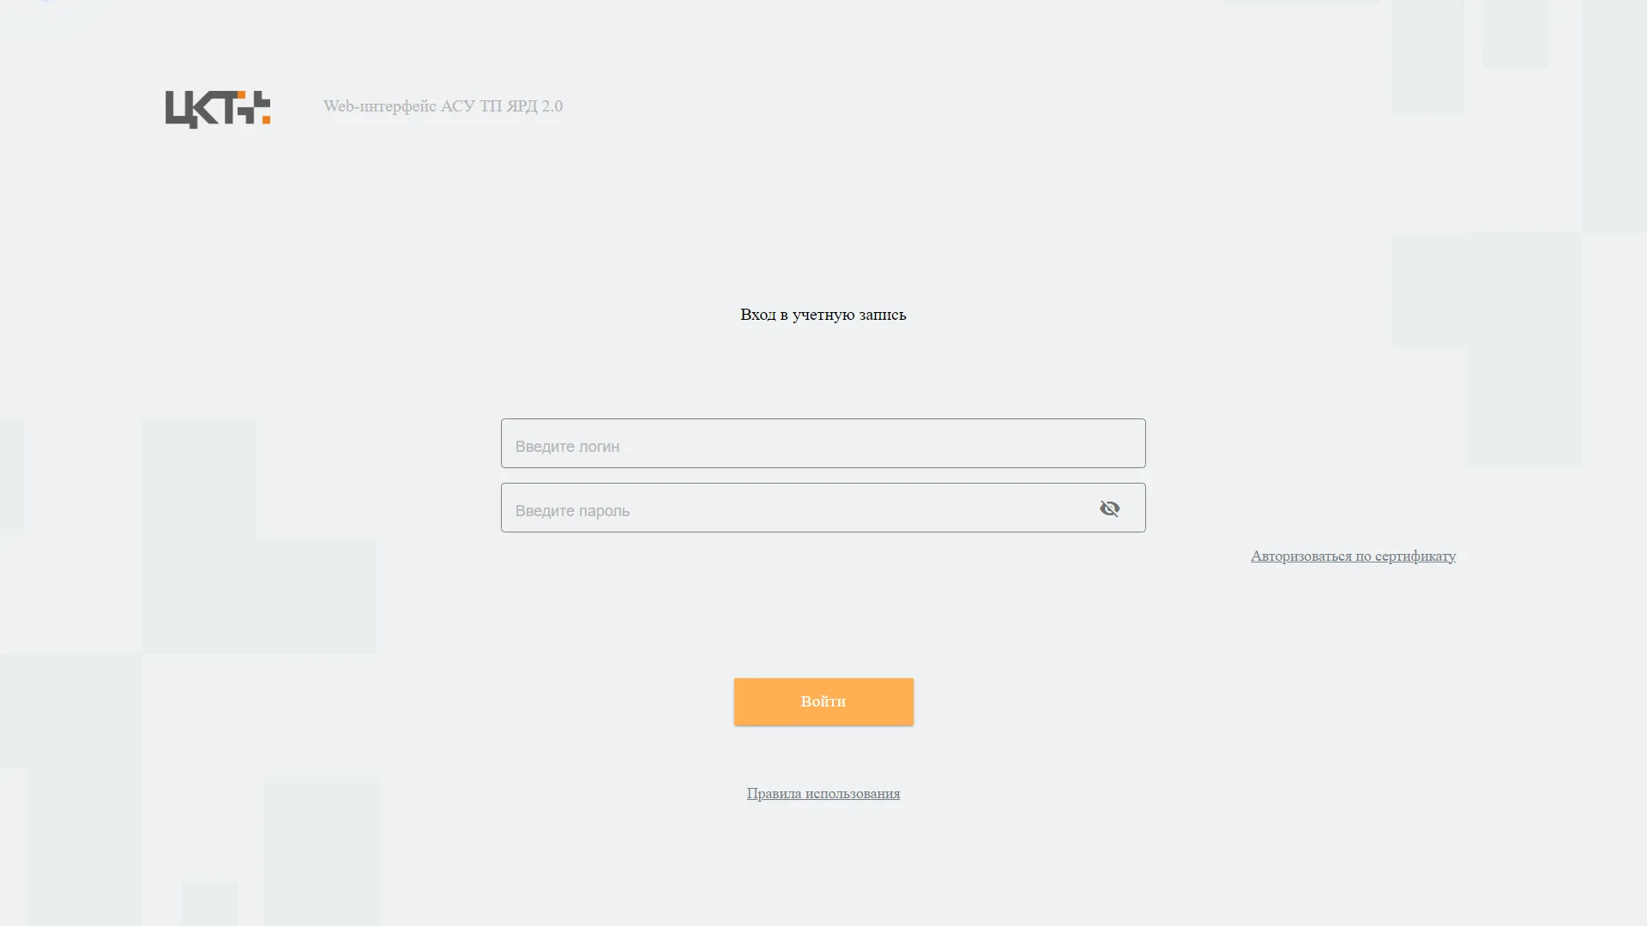Open the 'Правила использования' link
This screenshot has width=1647, height=926.
(x=823, y=793)
